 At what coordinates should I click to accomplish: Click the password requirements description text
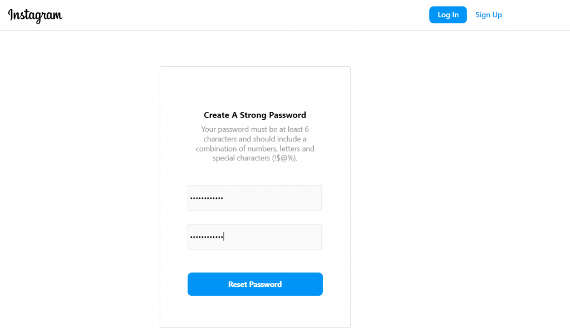(255, 144)
